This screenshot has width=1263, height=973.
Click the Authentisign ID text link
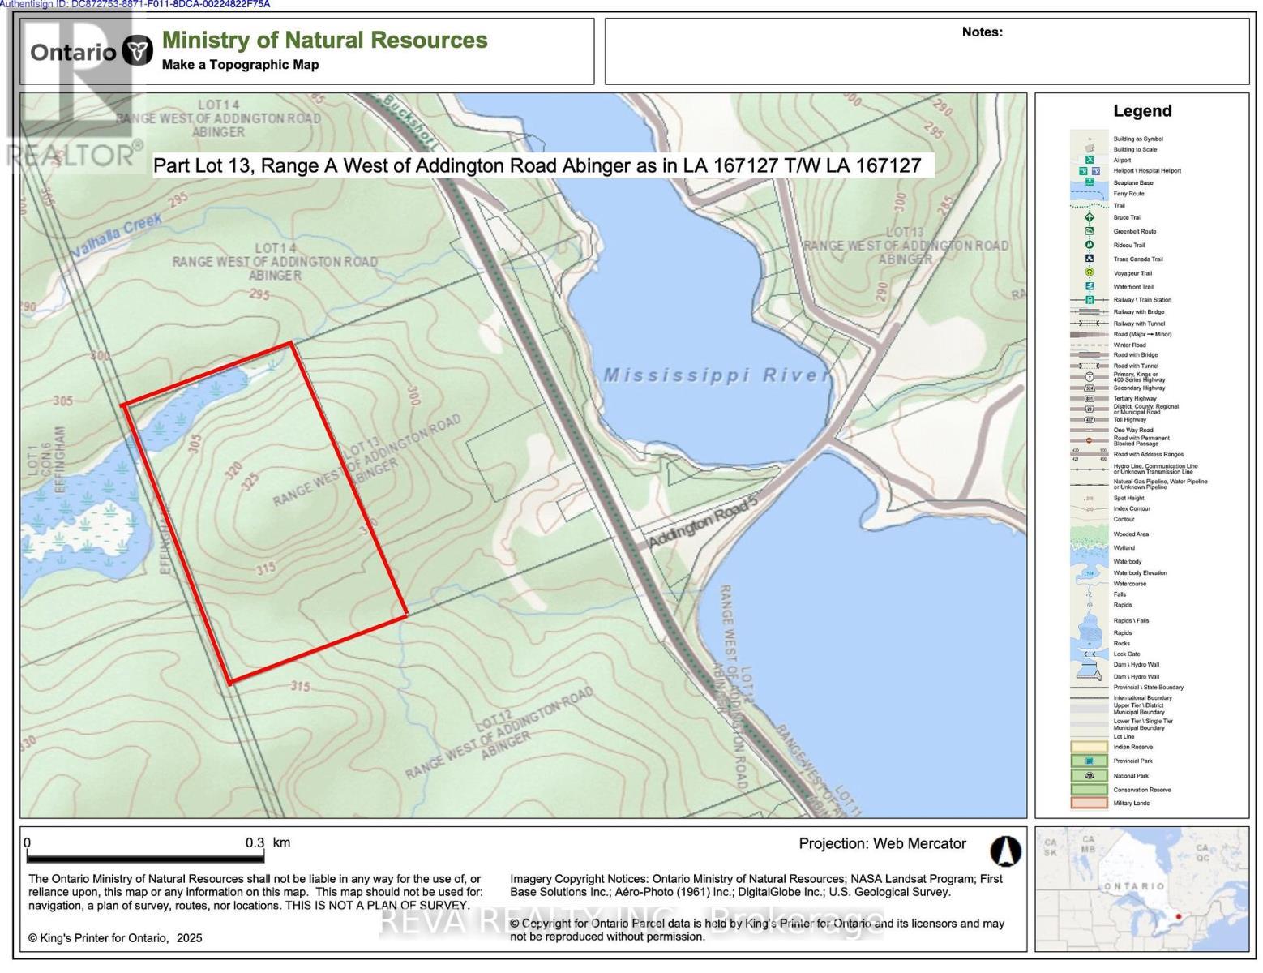[x=134, y=5]
